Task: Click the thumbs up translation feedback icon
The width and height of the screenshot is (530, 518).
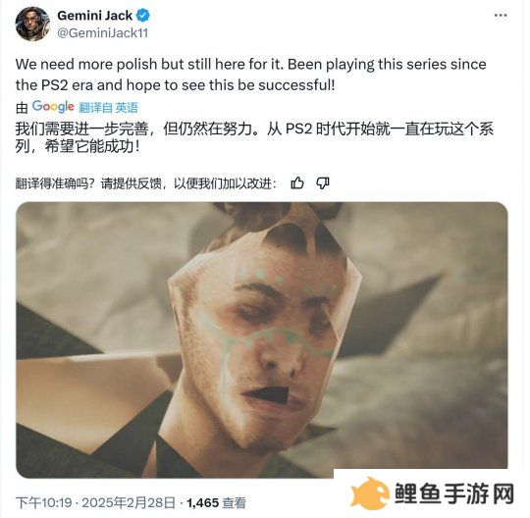Action: 297,183
